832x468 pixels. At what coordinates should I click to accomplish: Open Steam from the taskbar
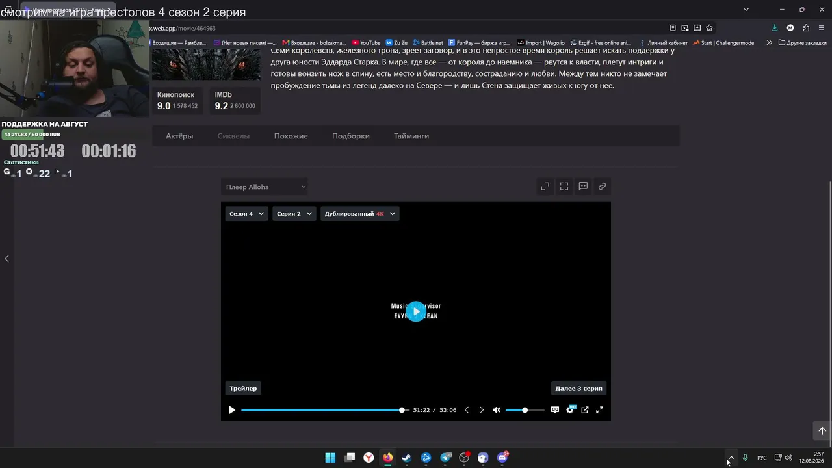click(407, 458)
